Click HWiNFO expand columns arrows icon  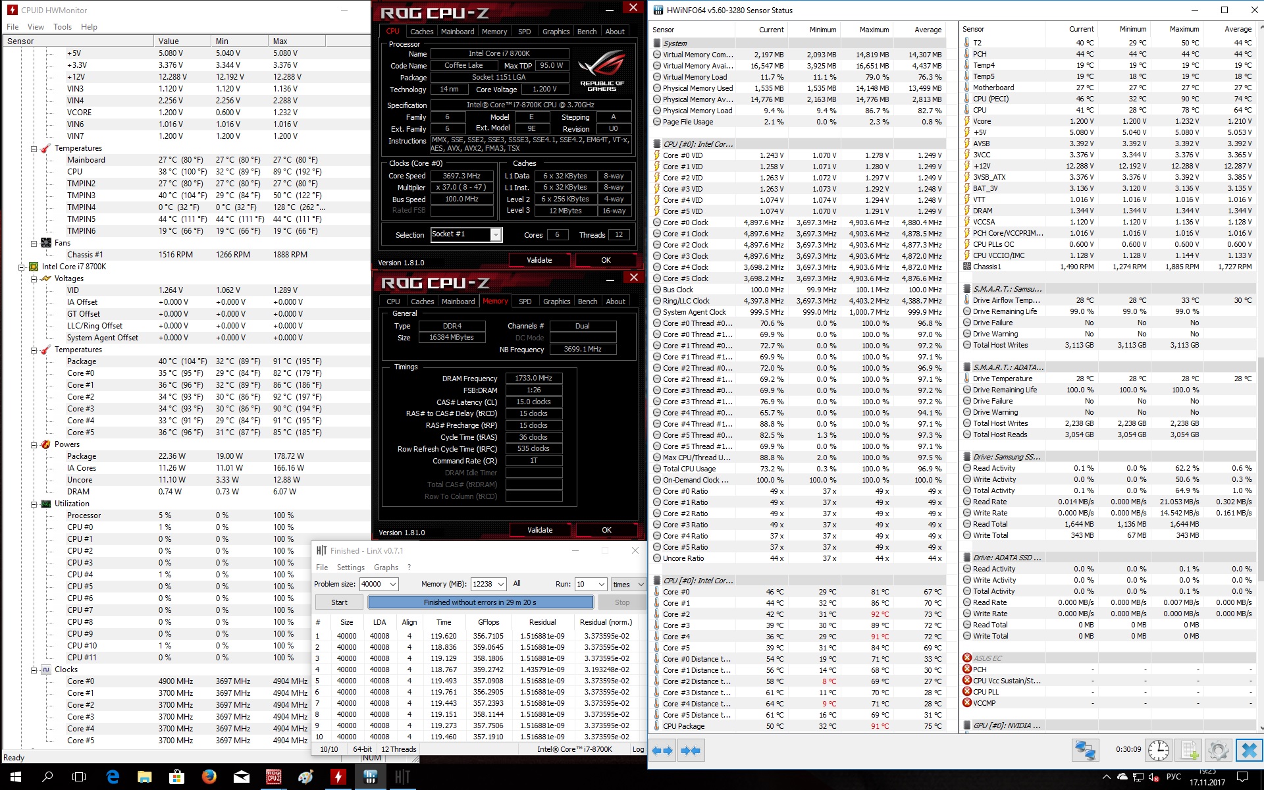tap(662, 750)
